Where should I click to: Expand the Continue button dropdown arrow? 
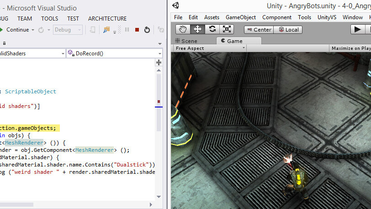click(33, 30)
